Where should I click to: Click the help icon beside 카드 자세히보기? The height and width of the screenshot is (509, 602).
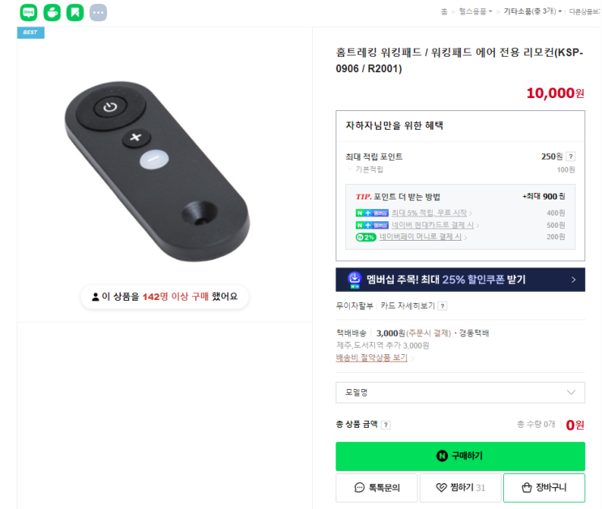tap(442, 306)
